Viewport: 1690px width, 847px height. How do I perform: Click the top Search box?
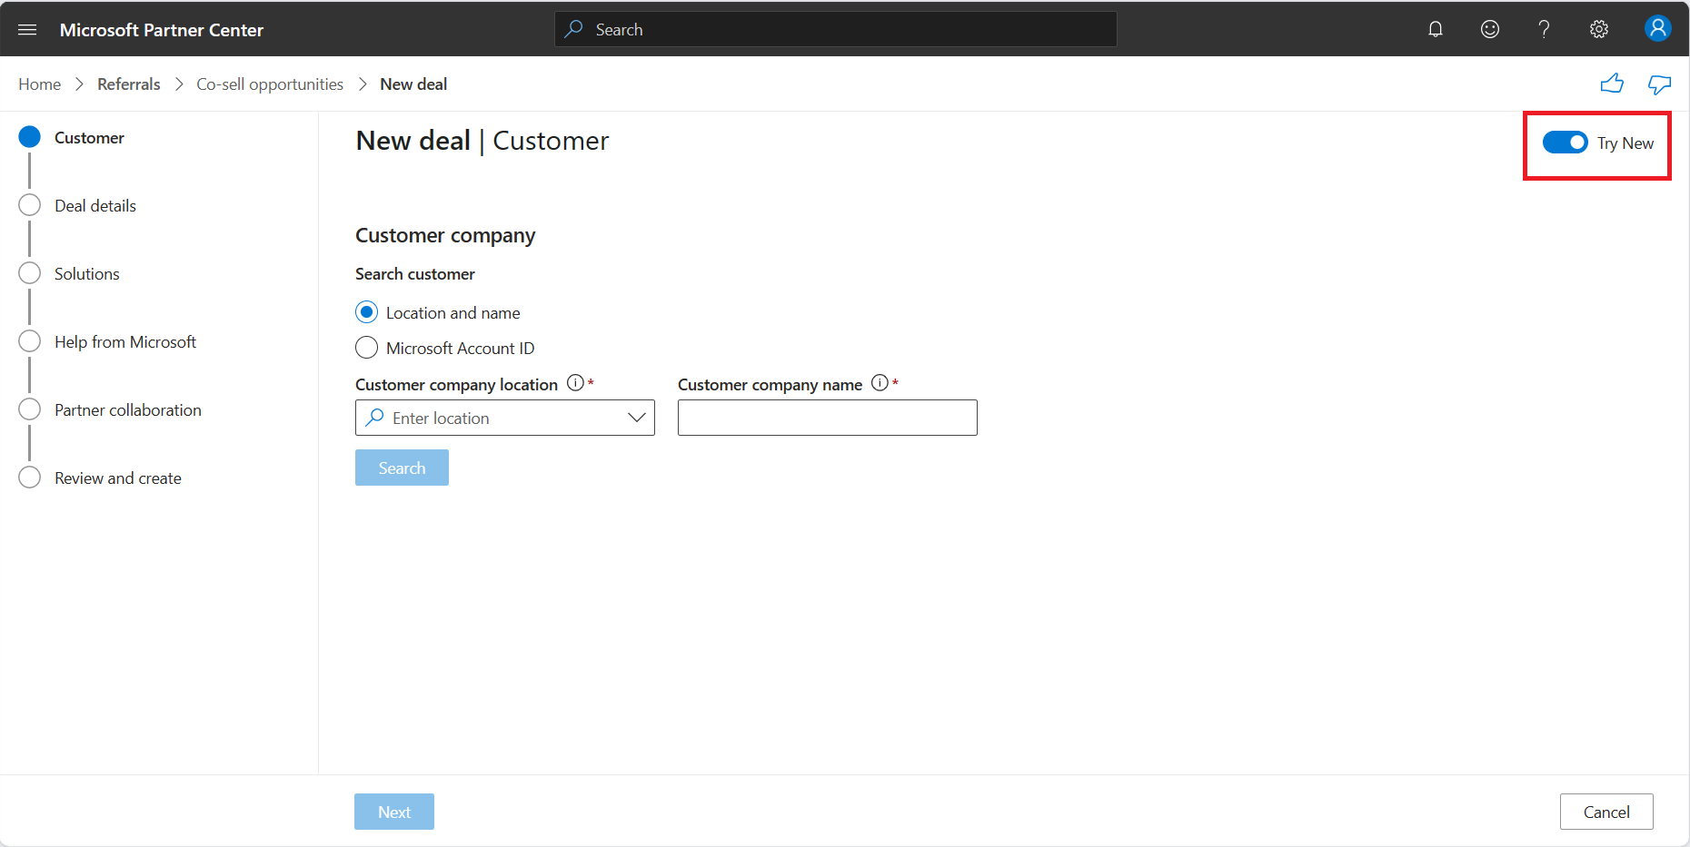click(836, 29)
